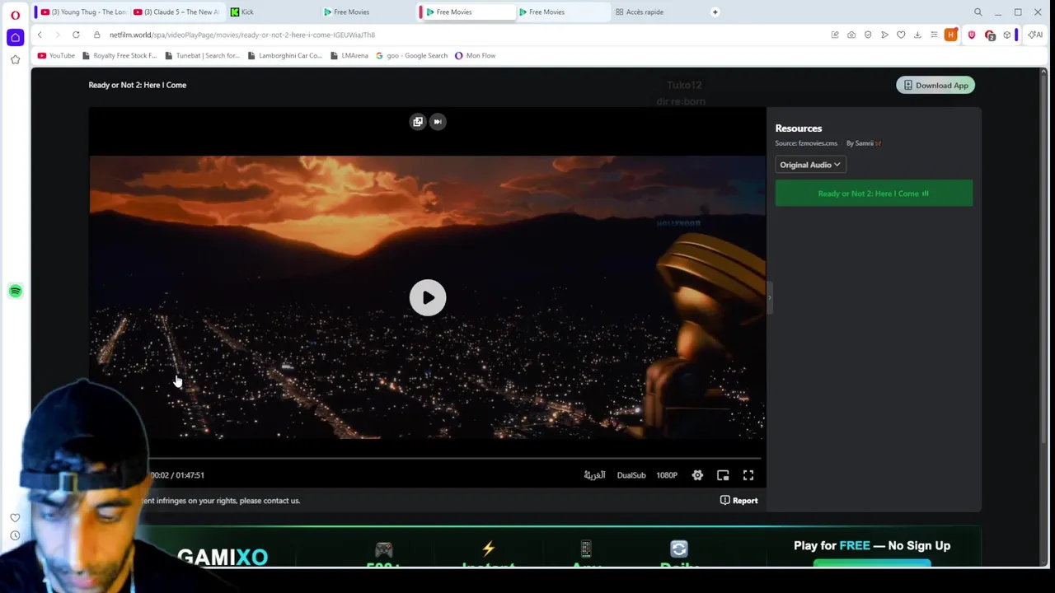1055x593 pixels.
Task: Click the Source: fzmovies.cms text
Action: tap(806, 143)
